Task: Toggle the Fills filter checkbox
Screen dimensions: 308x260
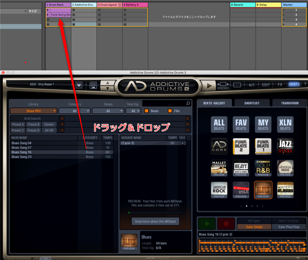Action: coord(170,111)
